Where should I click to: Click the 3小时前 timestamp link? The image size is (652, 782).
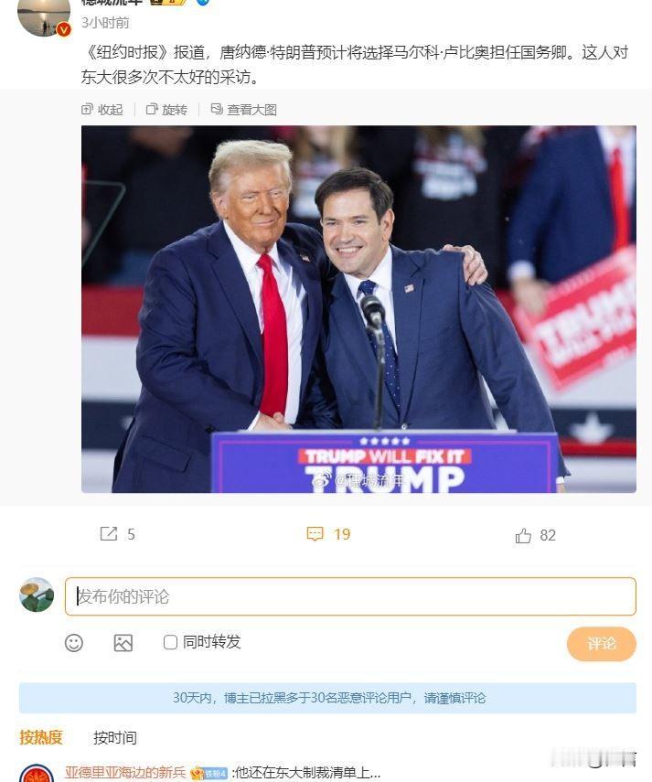point(105,23)
